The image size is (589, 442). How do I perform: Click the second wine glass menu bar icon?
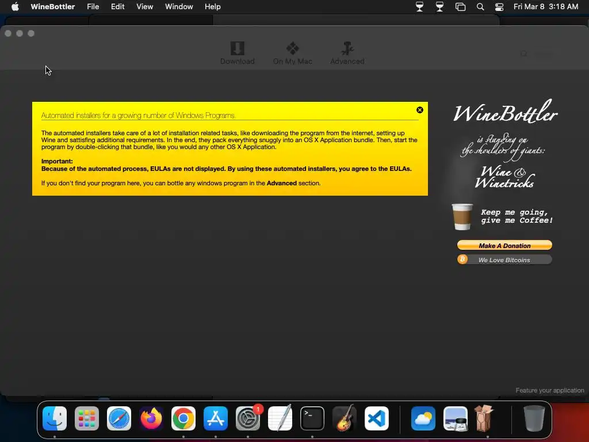coord(439,7)
